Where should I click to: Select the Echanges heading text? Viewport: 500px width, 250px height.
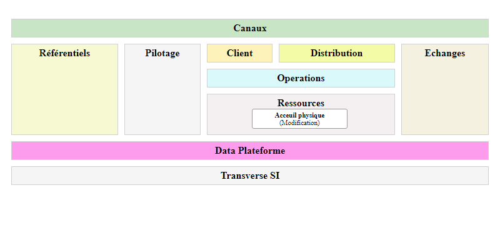[444, 53]
